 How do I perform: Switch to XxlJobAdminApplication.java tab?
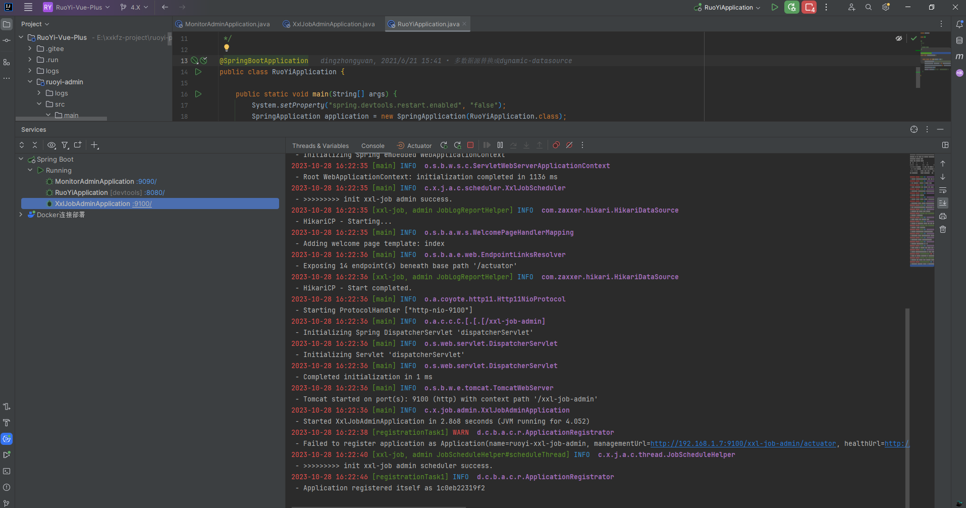point(329,24)
